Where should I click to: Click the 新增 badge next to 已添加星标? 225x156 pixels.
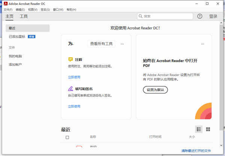[31, 37]
